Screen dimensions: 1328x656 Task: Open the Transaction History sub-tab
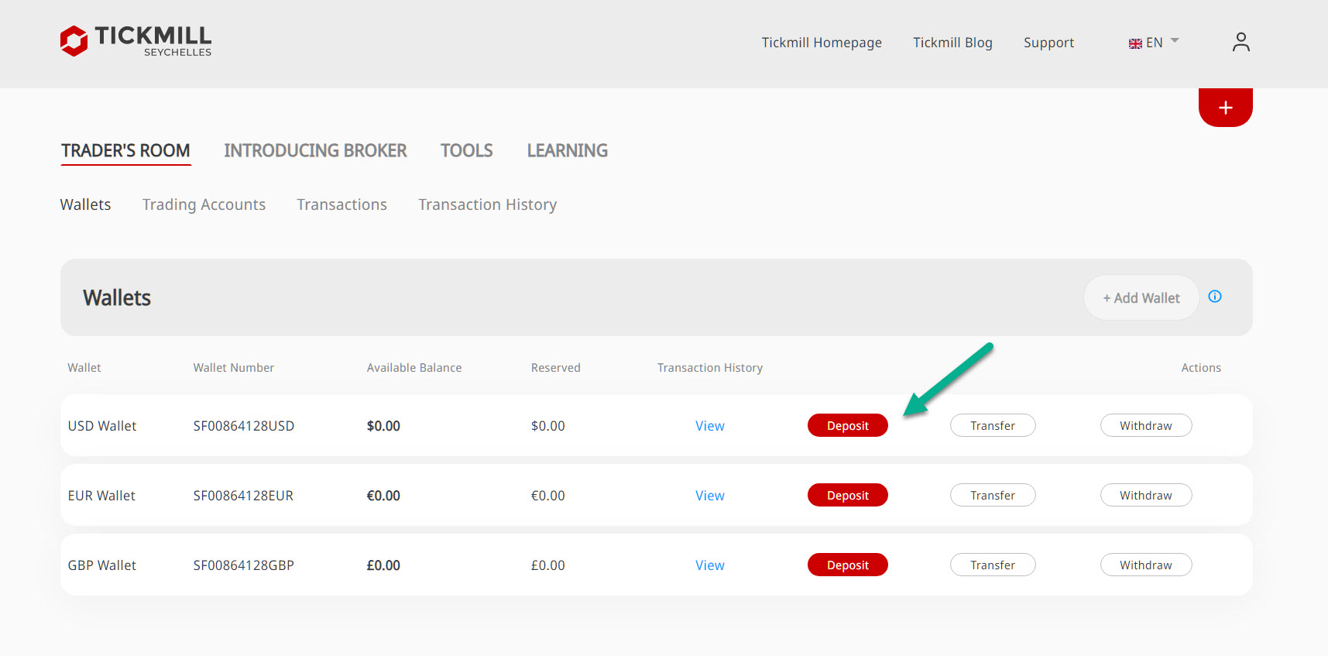point(488,204)
